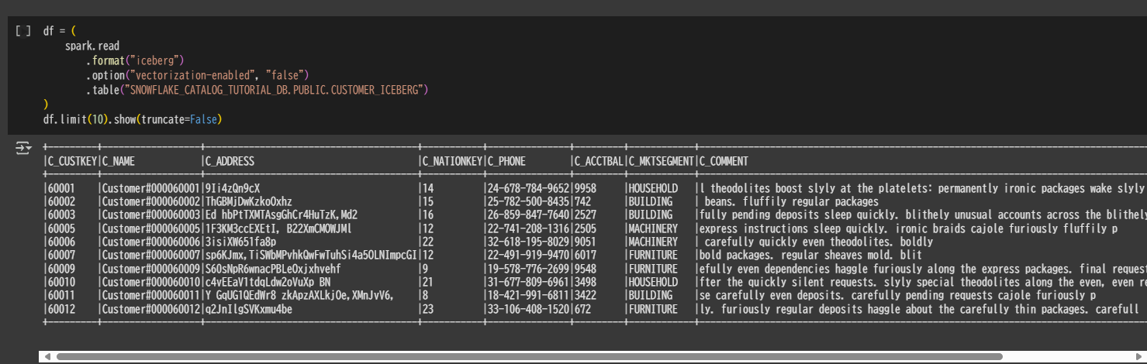Click customer key 60001
Viewport: 1147px width, 364px height.
pos(61,188)
